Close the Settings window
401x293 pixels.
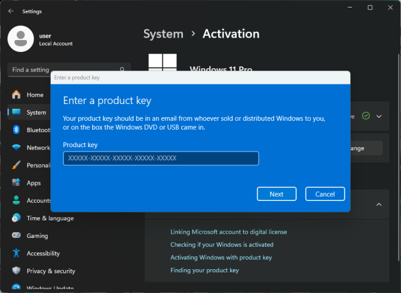(x=390, y=8)
